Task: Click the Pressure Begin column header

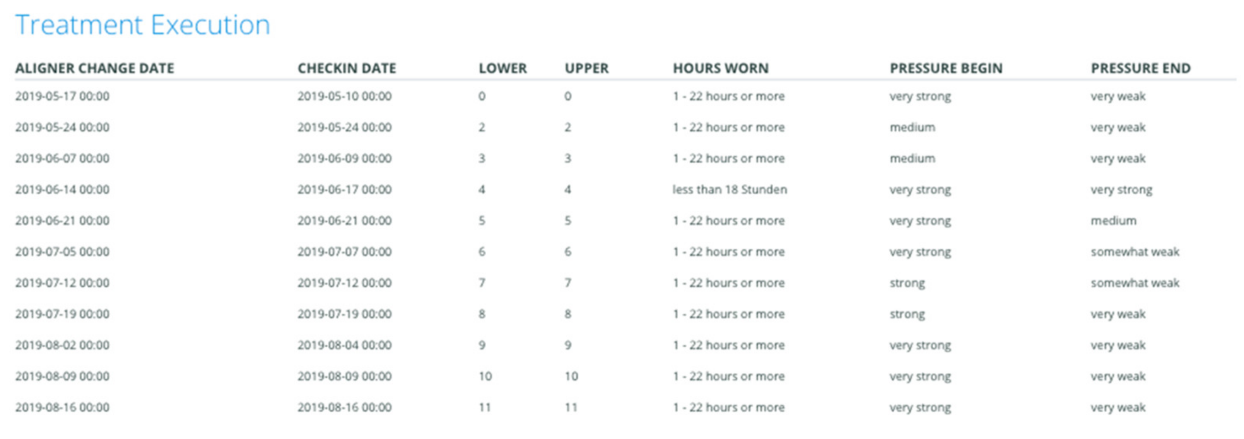Action: (x=946, y=68)
